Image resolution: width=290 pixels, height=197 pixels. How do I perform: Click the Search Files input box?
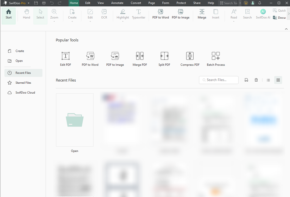[219, 80]
